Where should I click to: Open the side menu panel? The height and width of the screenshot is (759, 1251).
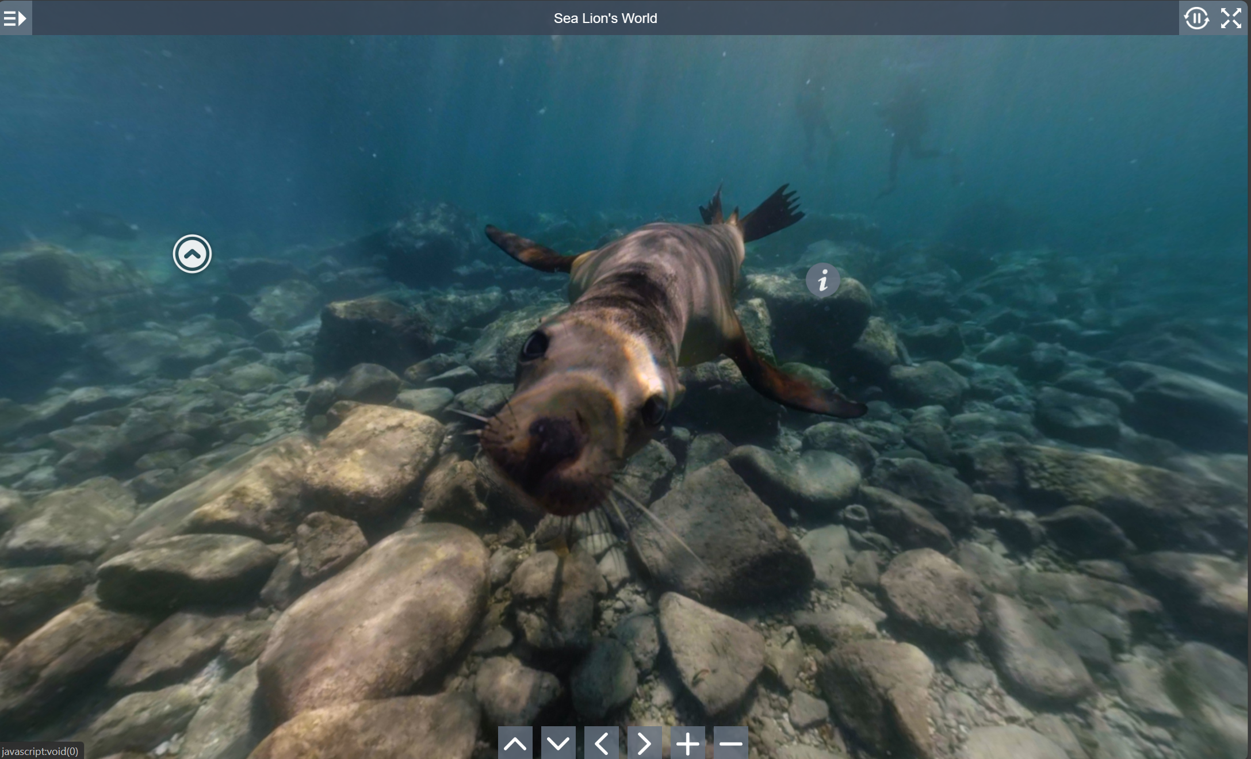tap(16, 18)
